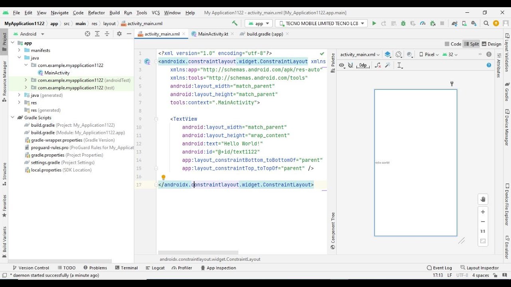Open Select Design Surface layers icon
The height and width of the screenshot is (287, 511).
388,55
